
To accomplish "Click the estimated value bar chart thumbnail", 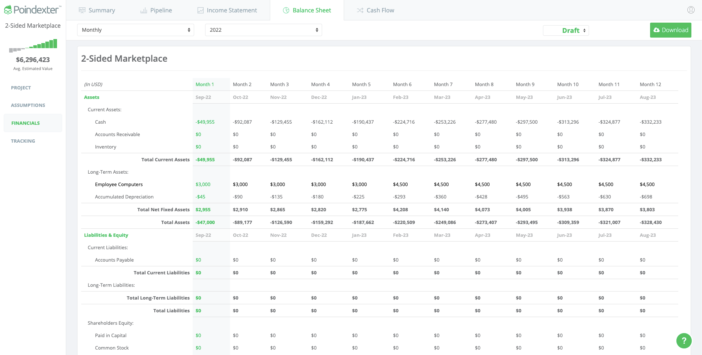I will point(33,45).
